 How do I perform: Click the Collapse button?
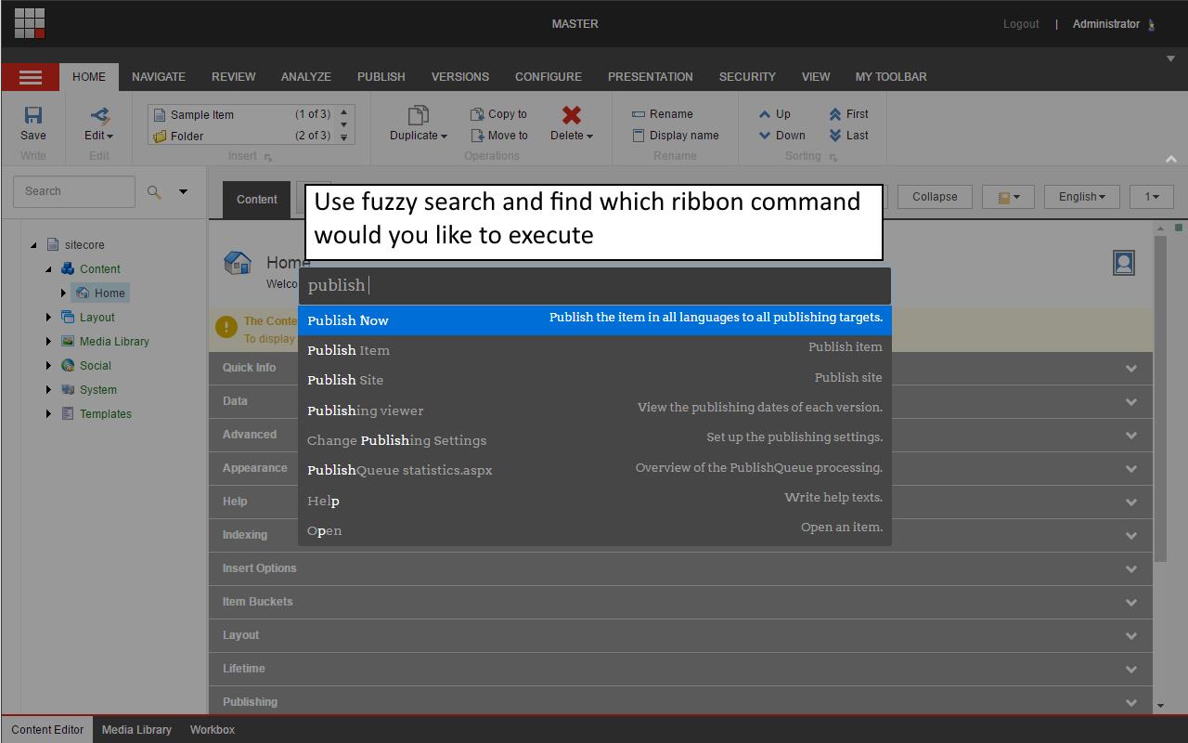[x=935, y=196]
